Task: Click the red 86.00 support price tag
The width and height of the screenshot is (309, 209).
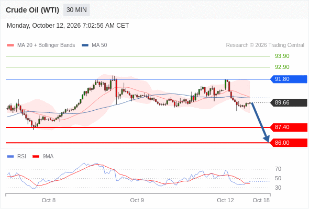Action: 289,143
